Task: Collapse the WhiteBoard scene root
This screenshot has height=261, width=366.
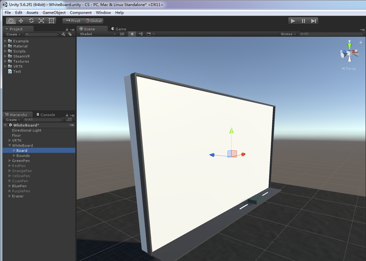Action: point(5,125)
